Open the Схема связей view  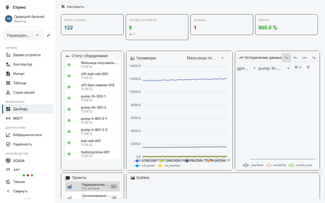(23, 92)
